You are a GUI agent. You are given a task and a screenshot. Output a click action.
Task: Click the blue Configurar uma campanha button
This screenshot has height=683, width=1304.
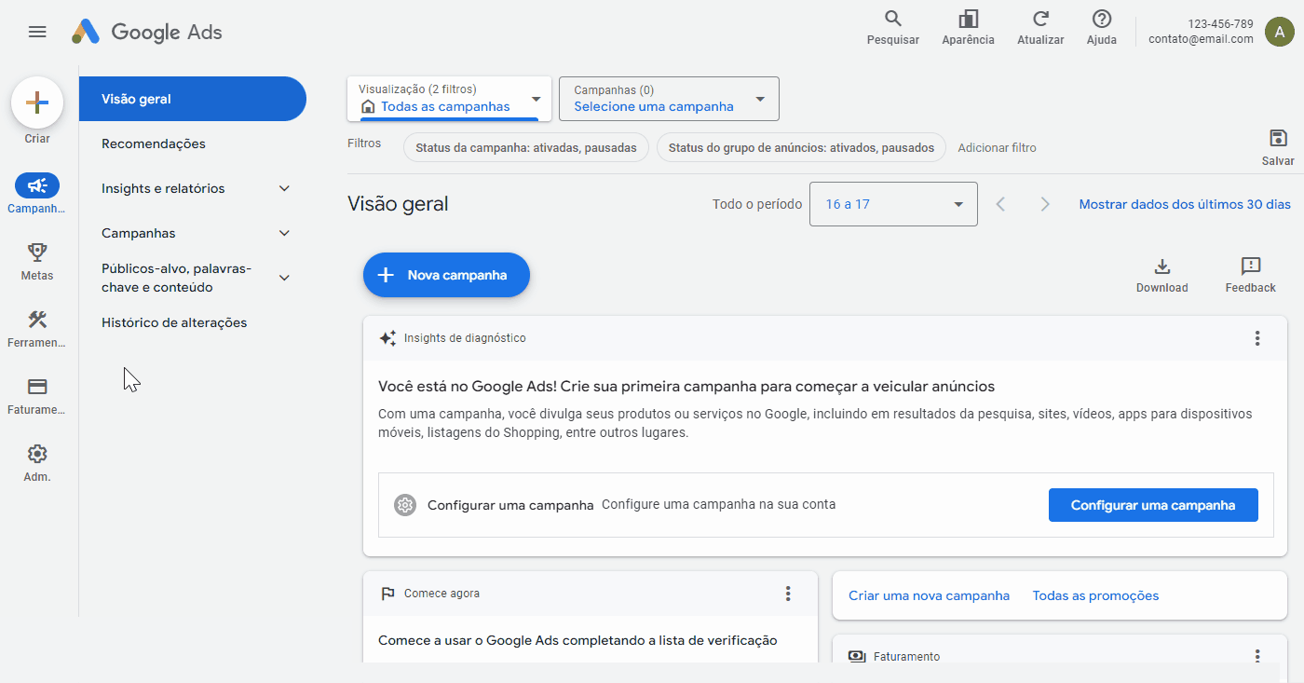click(x=1153, y=505)
